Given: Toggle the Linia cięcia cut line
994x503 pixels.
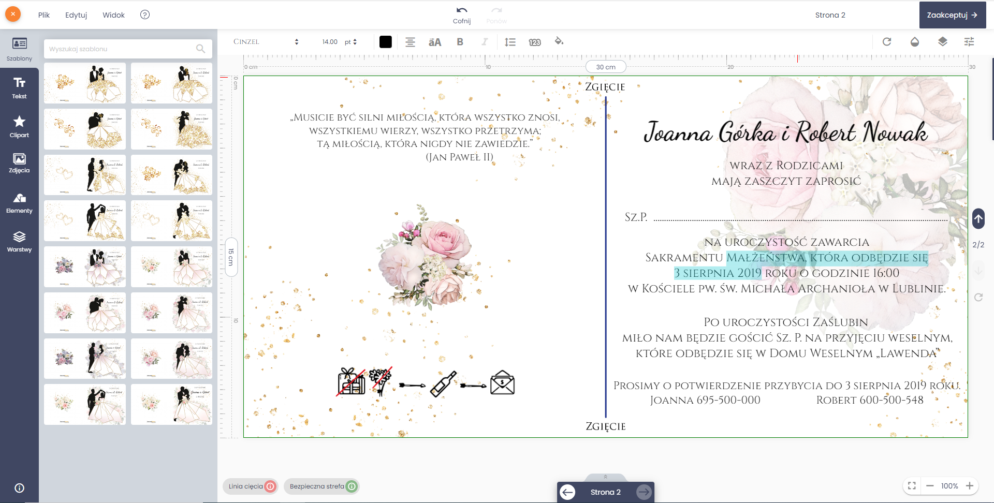Looking at the screenshot, I should [x=251, y=486].
